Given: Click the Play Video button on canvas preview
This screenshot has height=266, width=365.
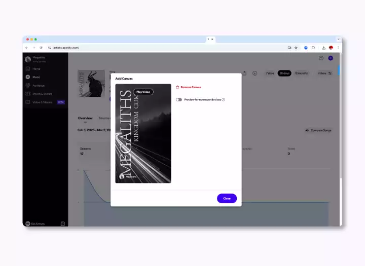Looking at the screenshot, I should (x=143, y=92).
